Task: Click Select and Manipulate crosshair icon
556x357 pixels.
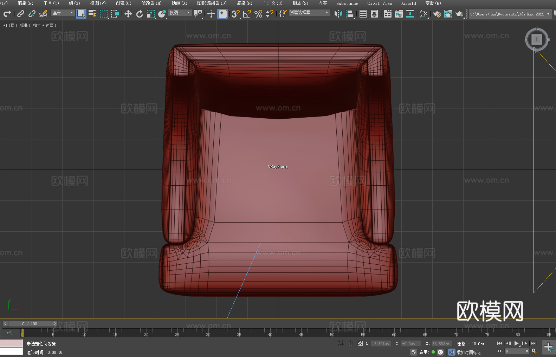Action: [x=211, y=14]
